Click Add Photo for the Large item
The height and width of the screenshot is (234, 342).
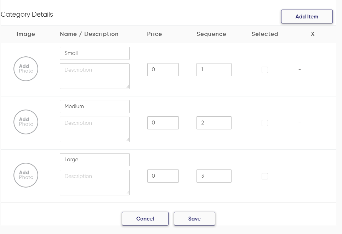(x=25, y=175)
